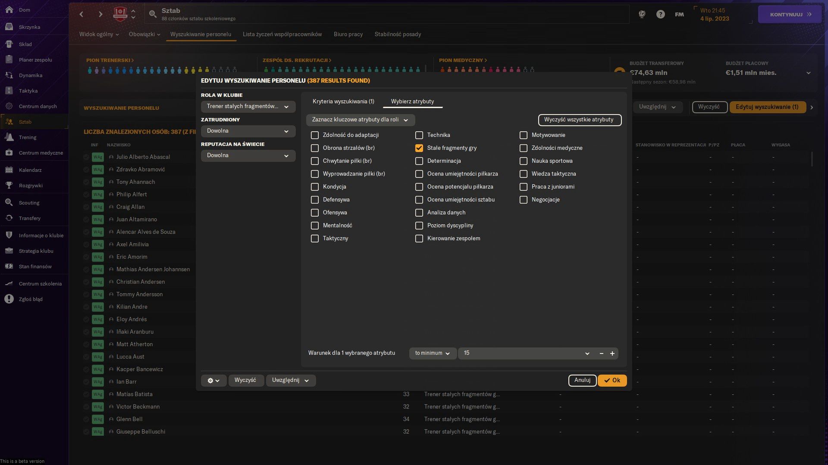
Task: Open Lista życzeń współpracowników tab
Action: point(282,34)
